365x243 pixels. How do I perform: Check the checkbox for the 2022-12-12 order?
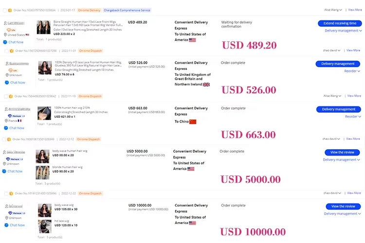click(5, 139)
